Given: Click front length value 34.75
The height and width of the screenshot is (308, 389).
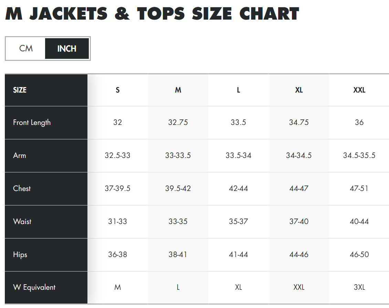Looking at the screenshot, I should coord(299,123).
